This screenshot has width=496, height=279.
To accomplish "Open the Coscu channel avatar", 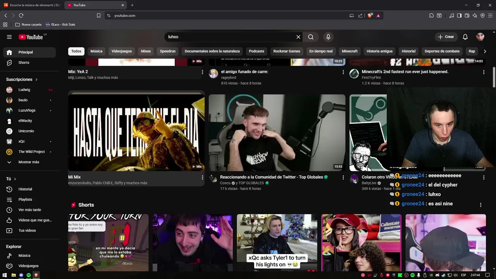I will (214, 179).
